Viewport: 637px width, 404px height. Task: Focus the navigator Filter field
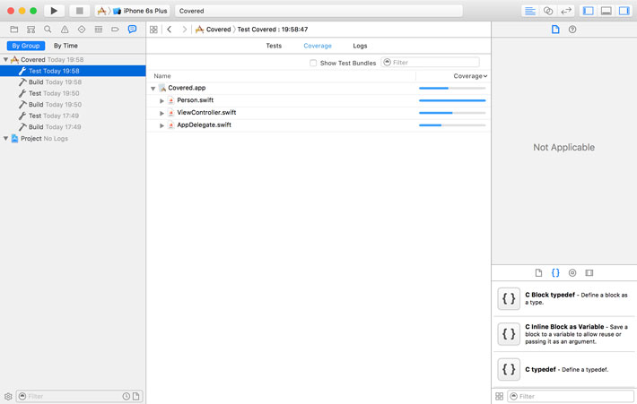pos(79,396)
